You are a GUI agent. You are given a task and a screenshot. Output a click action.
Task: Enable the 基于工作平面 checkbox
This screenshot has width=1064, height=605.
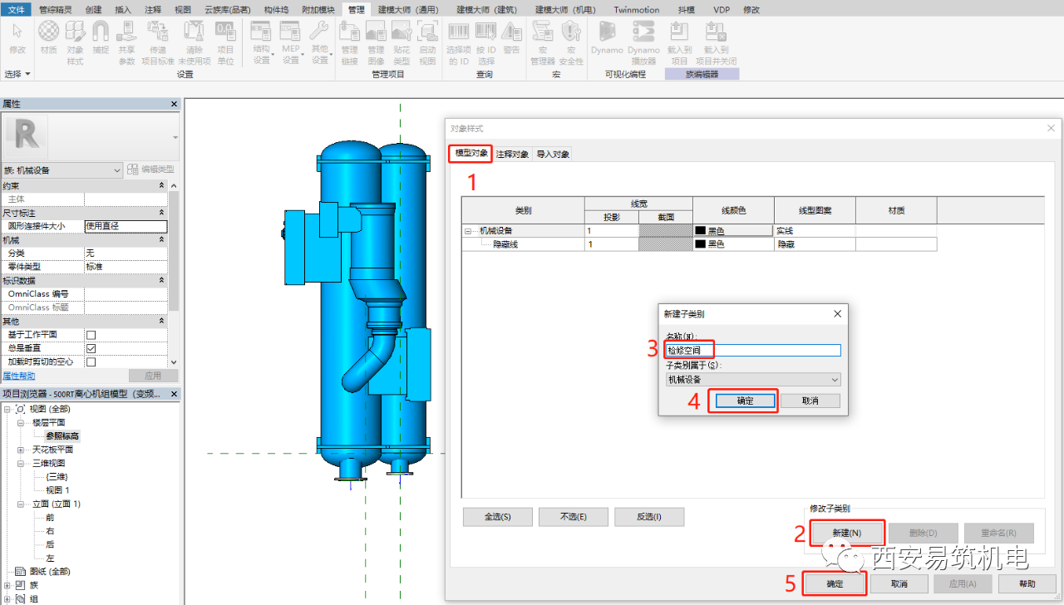[91, 335]
